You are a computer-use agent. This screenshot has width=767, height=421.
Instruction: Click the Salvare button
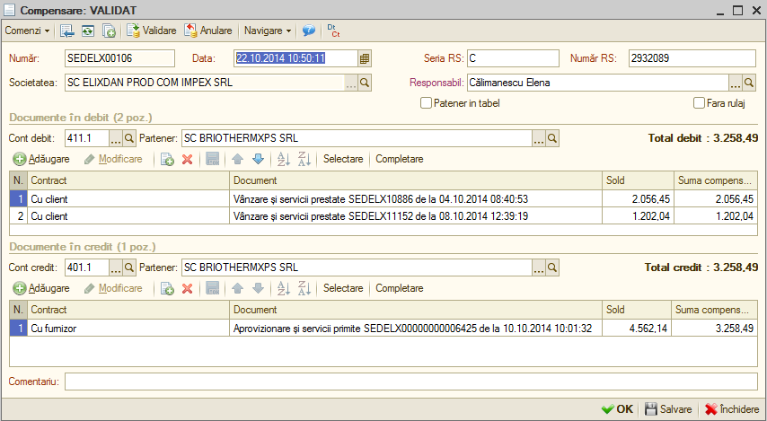point(668,409)
